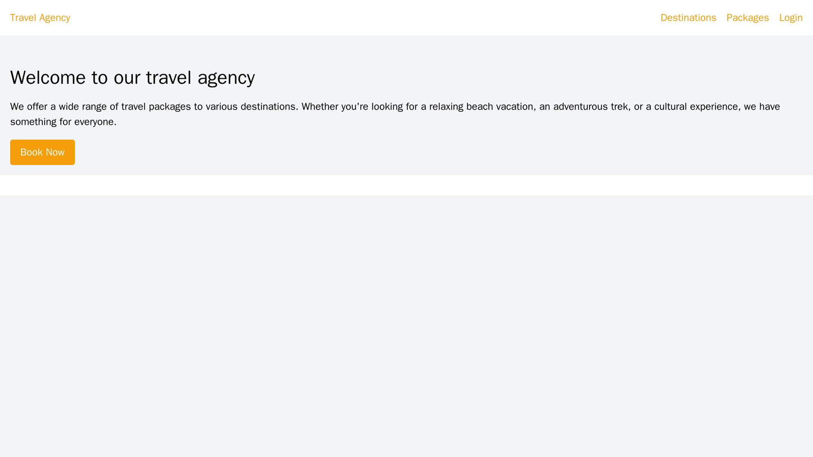The image size is (813, 457).
Task: Click the "Welcome to our travel agency" heading
Action: click(132, 78)
